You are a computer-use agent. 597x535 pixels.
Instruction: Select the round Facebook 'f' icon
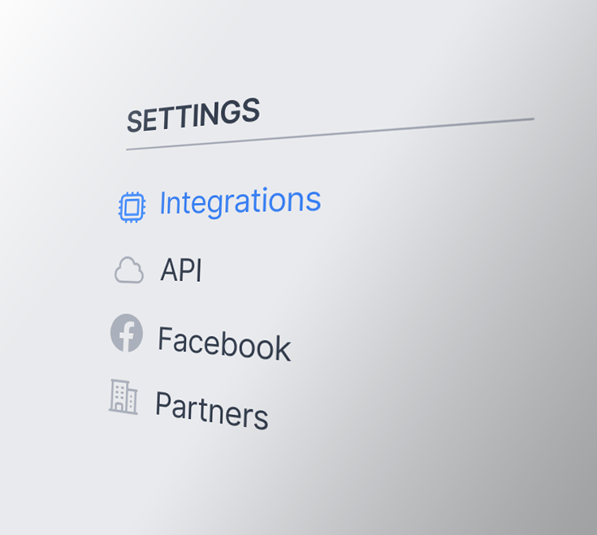click(127, 333)
